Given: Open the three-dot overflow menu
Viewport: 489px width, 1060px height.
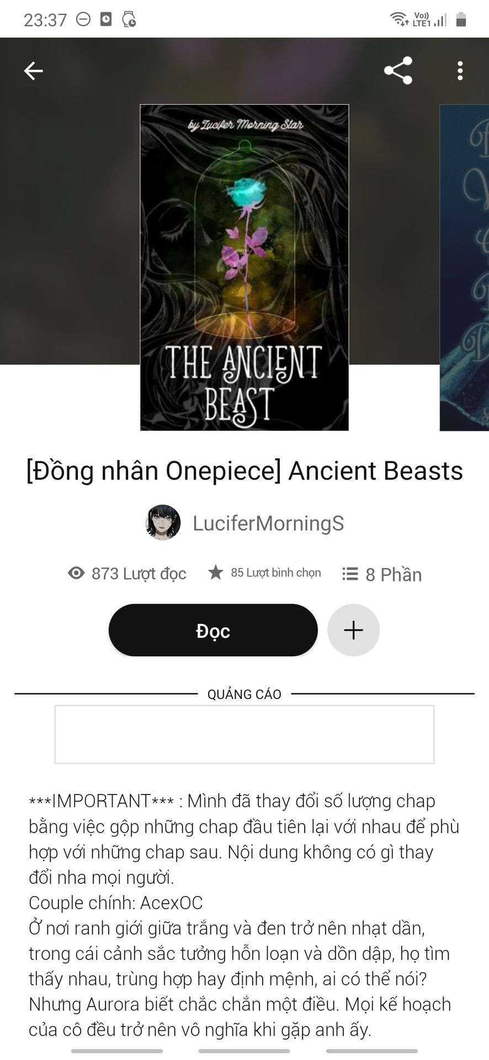Looking at the screenshot, I should [x=460, y=71].
